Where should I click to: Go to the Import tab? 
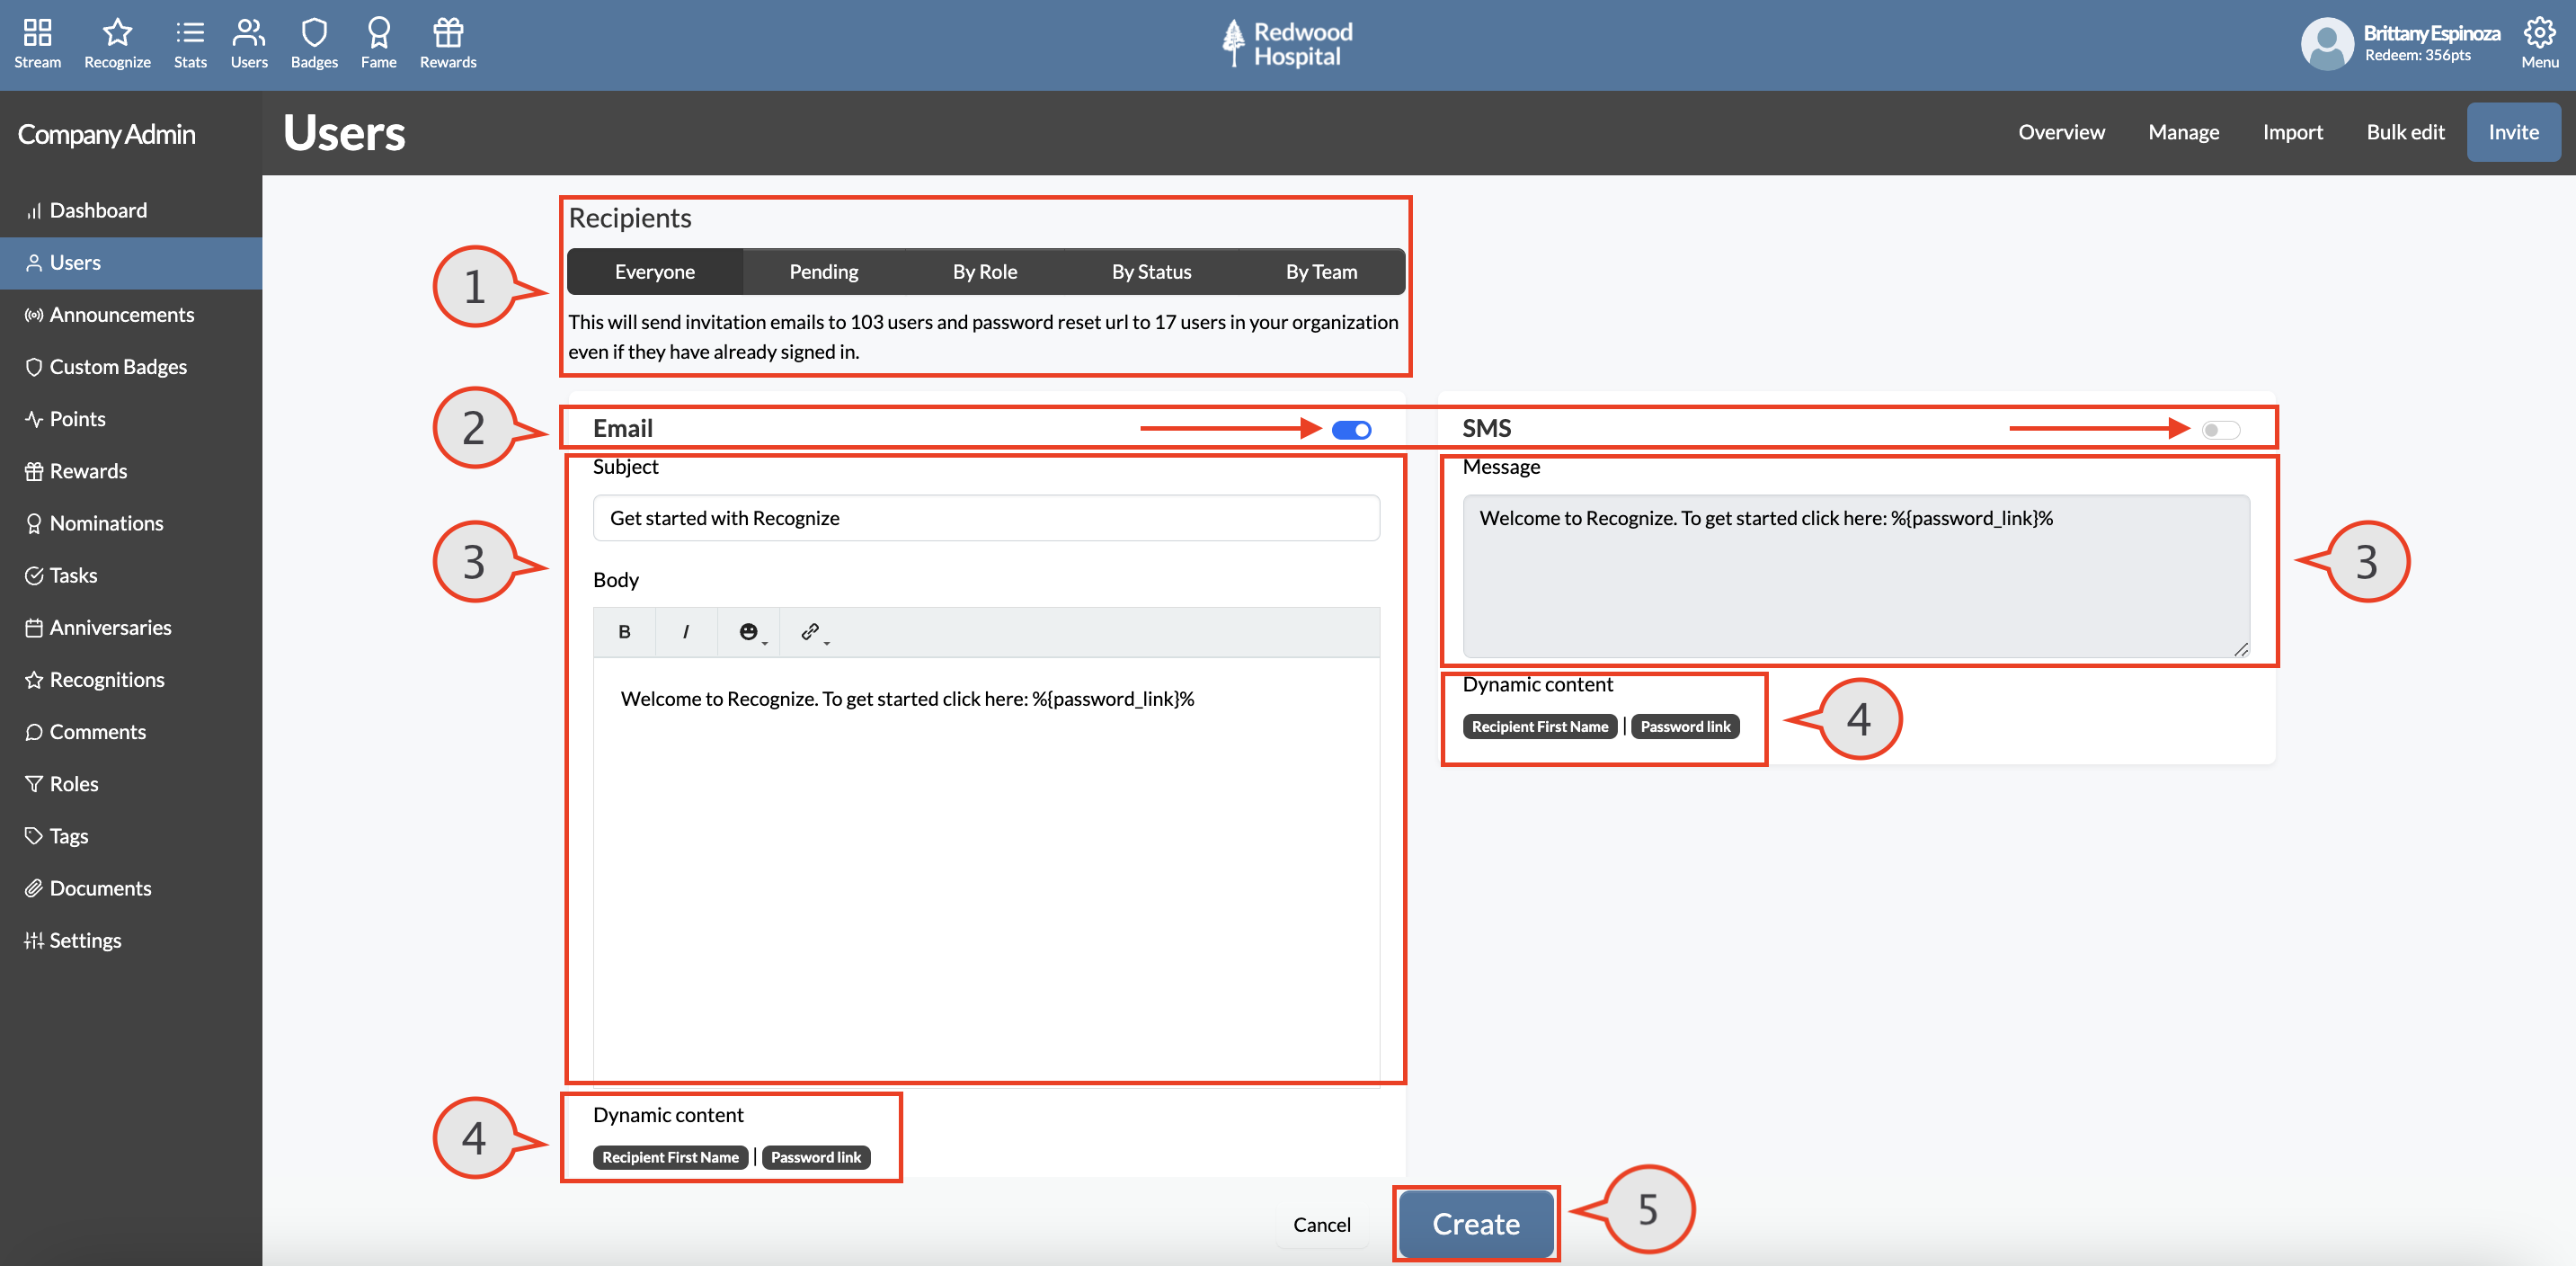click(2292, 132)
